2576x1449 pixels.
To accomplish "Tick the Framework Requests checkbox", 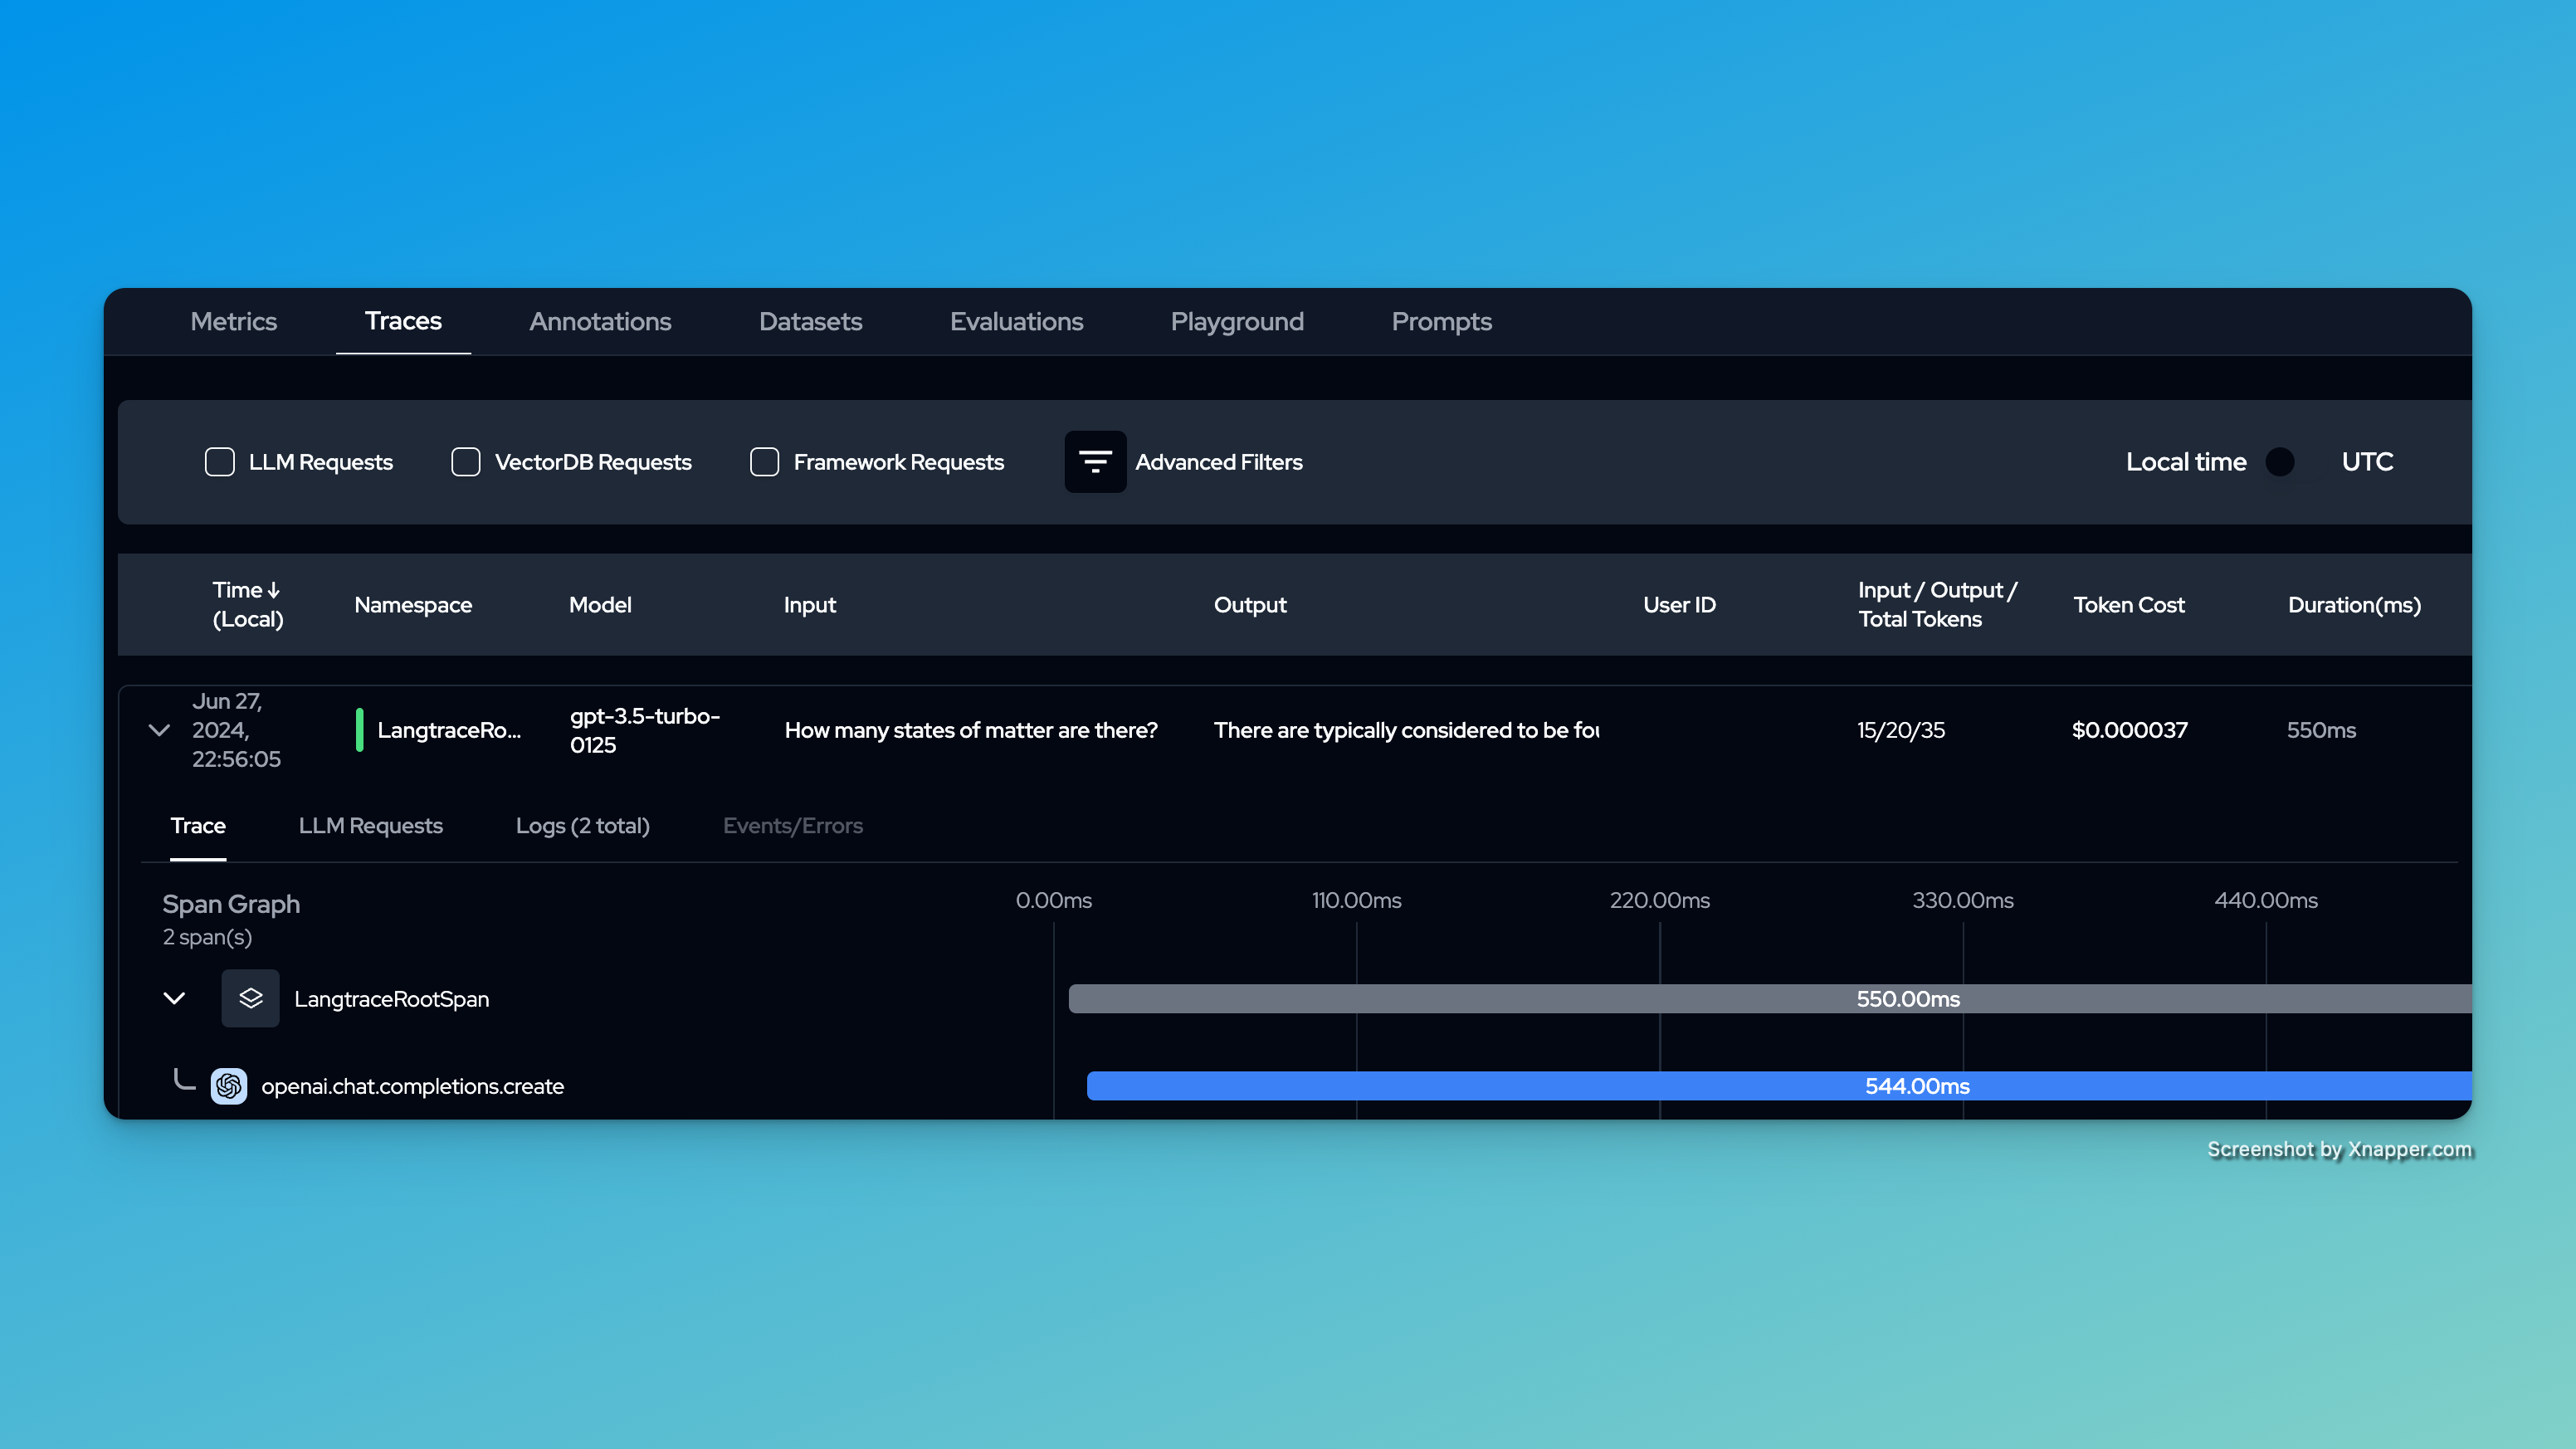I will (x=765, y=462).
